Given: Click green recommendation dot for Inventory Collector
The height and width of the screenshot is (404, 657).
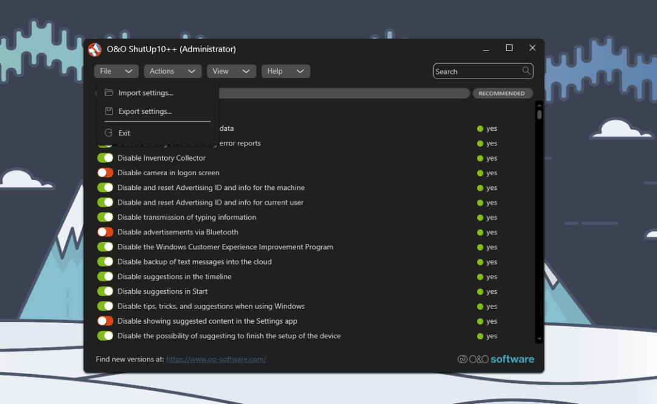Looking at the screenshot, I should tap(480, 158).
